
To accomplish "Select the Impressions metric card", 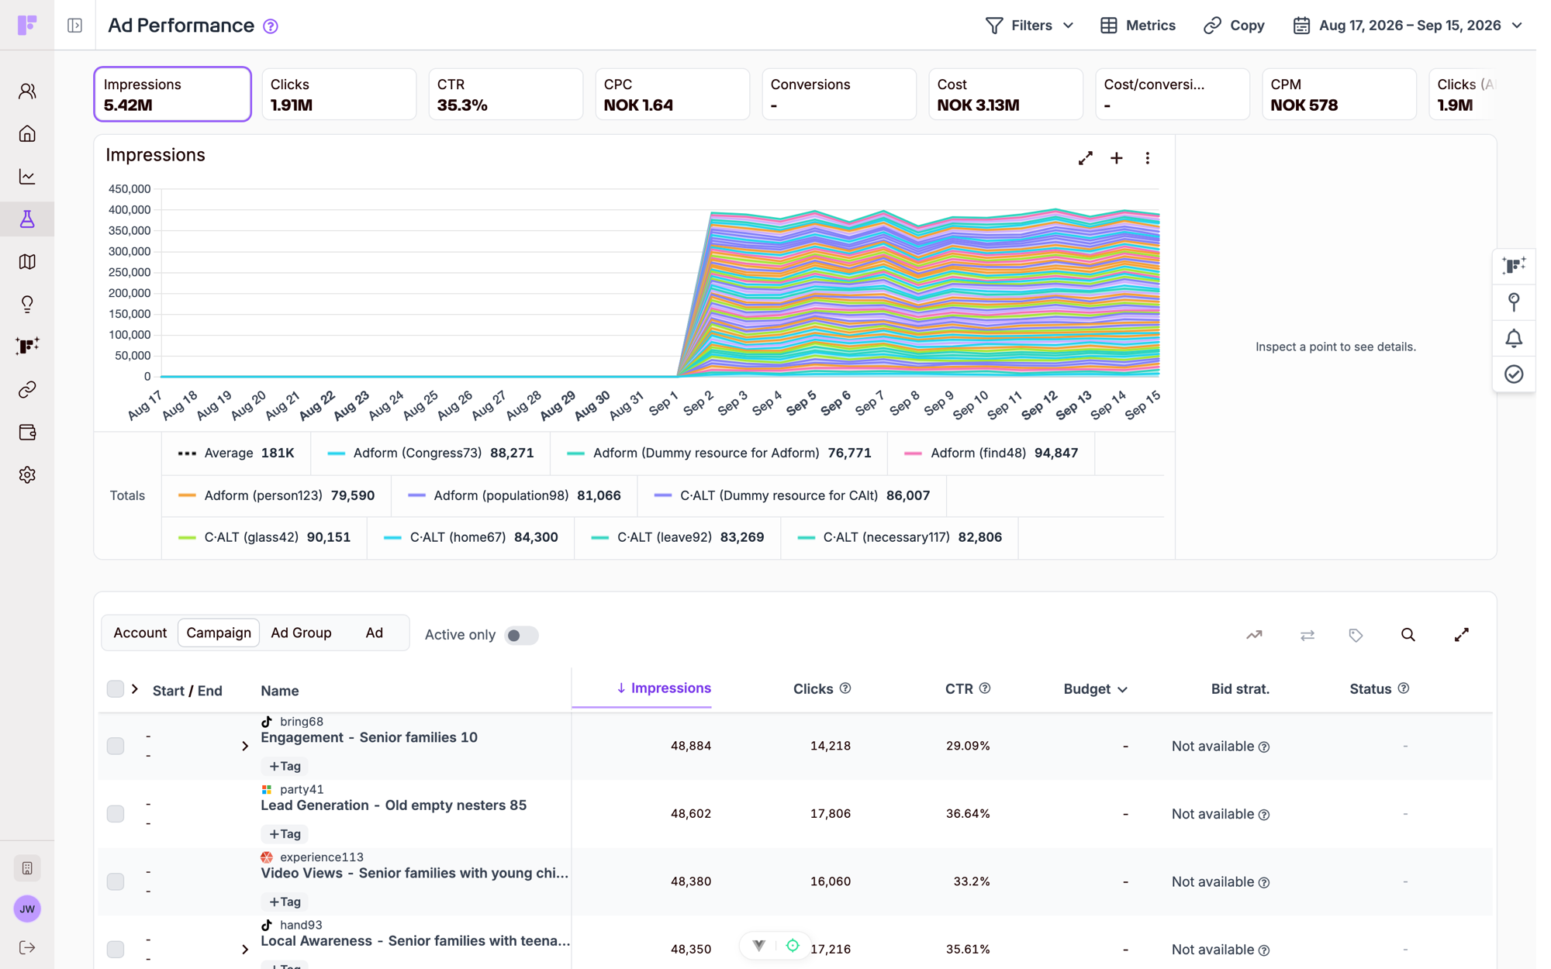I will point(173,94).
